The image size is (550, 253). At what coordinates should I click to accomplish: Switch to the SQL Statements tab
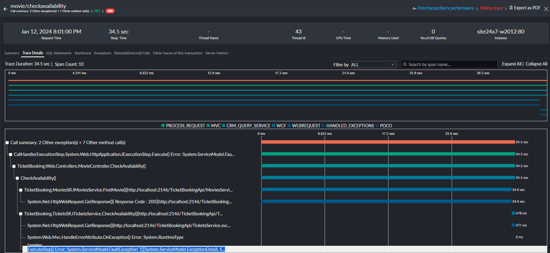pyautogui.click(x=59, y=53)
